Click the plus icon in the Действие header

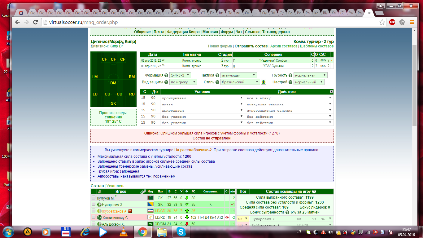[331, 92]
